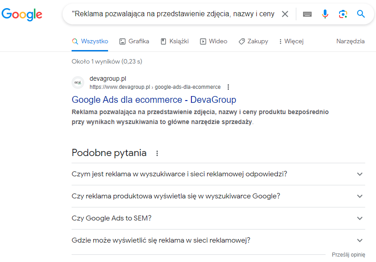Click inside the search query field
This screenshot has height=262, width=376.
tap(173, 14)
